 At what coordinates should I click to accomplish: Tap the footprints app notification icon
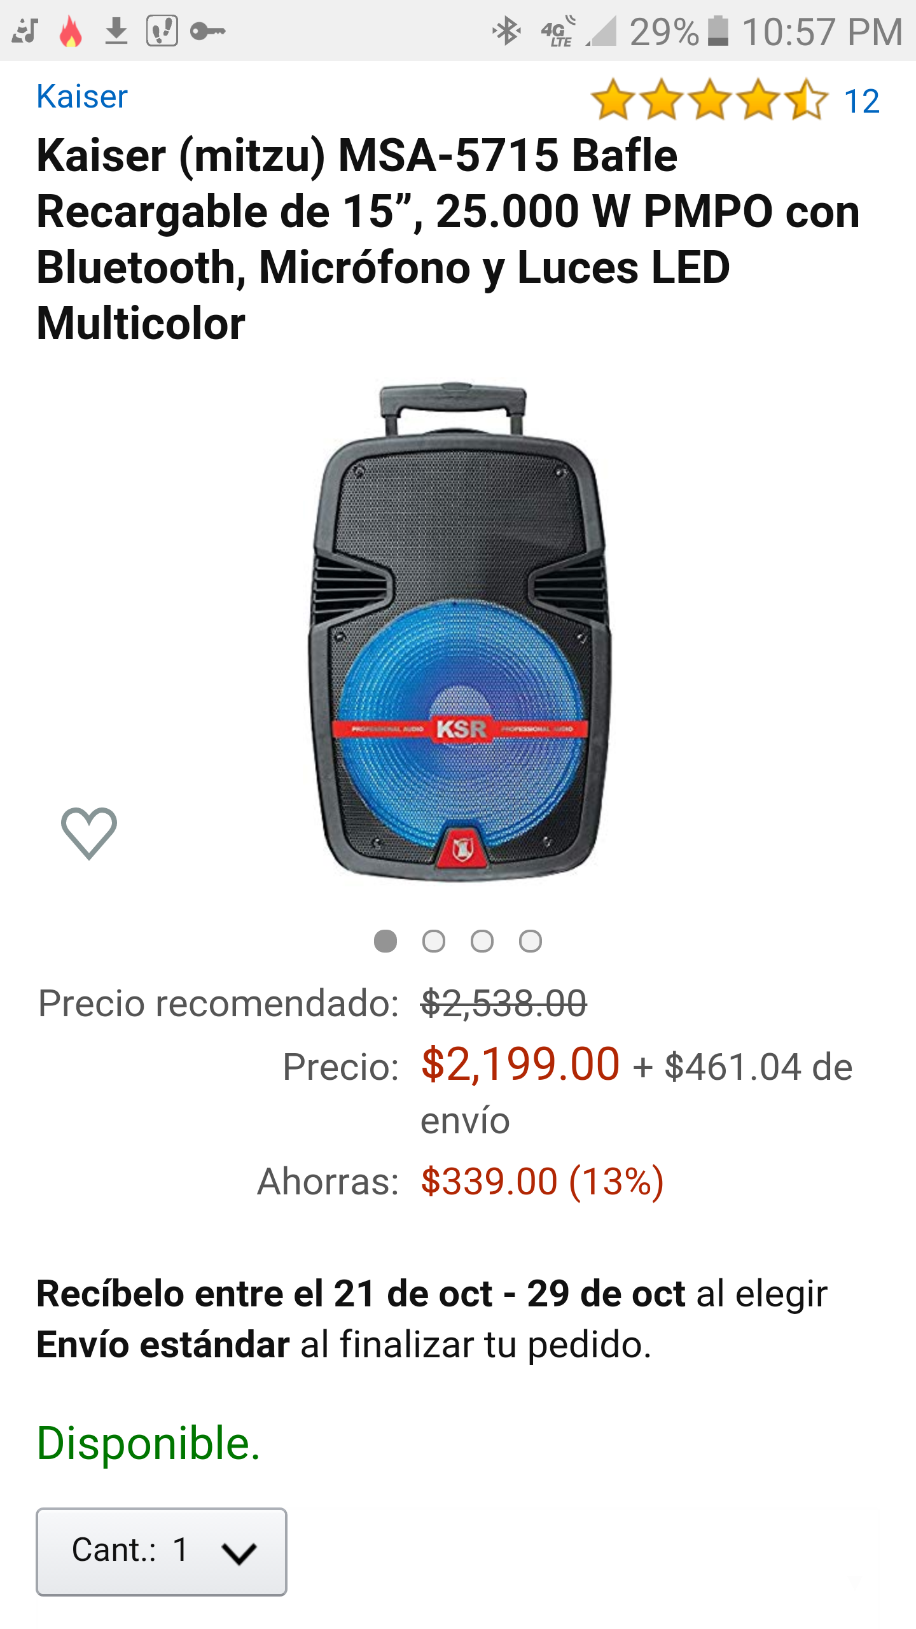tap(162, 31)
